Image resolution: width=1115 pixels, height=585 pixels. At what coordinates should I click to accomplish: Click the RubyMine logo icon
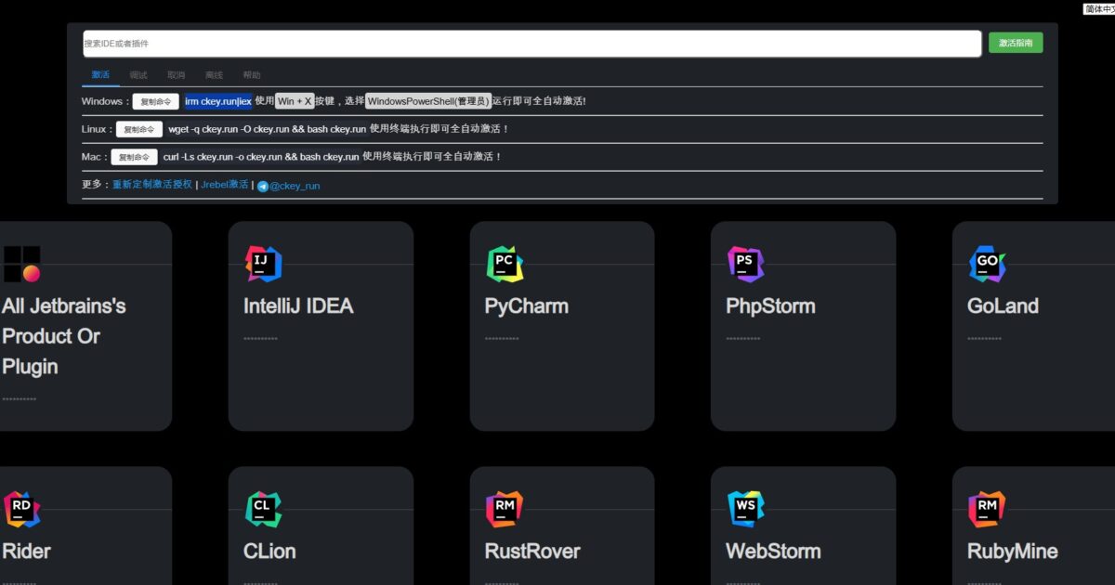pos(987,509)
